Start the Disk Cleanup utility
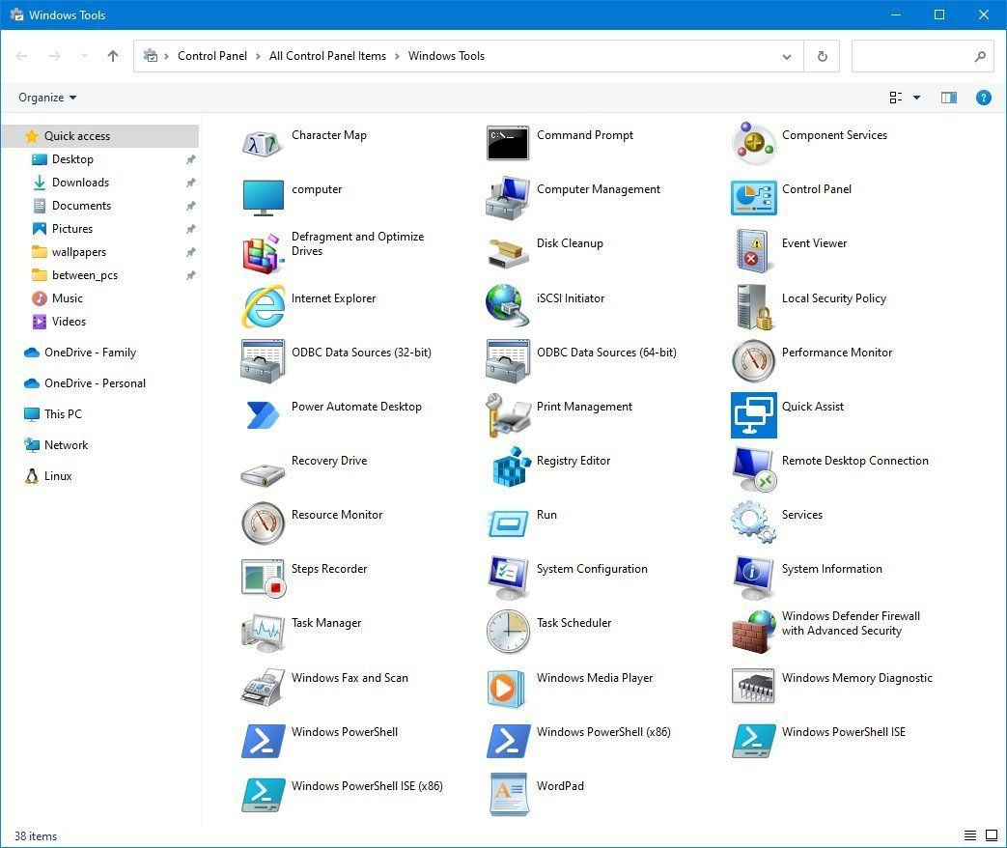This screenshot has width=1007, height=848. (569, 243)
